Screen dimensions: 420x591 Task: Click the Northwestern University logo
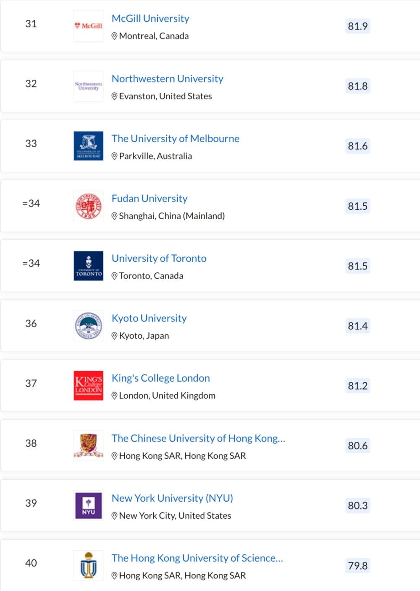(x=88, y=86)
